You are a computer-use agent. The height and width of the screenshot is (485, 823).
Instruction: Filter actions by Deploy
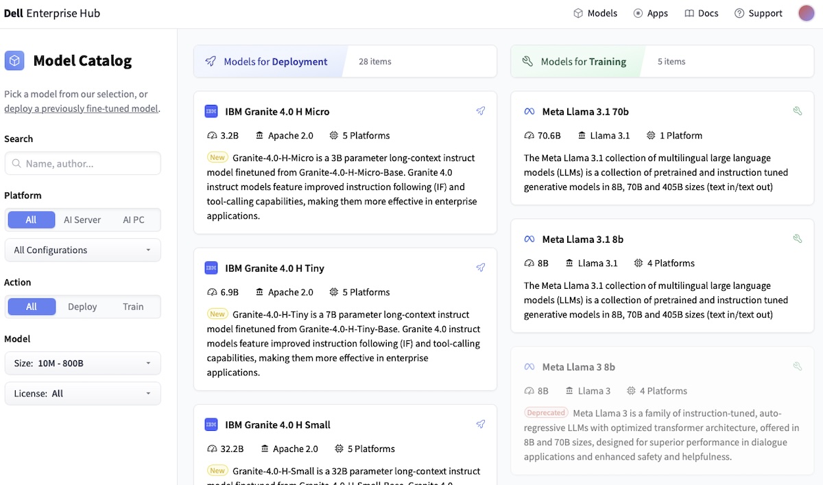[x=82, y=307]
